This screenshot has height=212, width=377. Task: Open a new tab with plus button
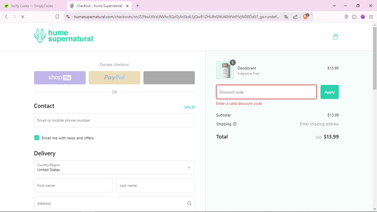(x=137, y=6)
